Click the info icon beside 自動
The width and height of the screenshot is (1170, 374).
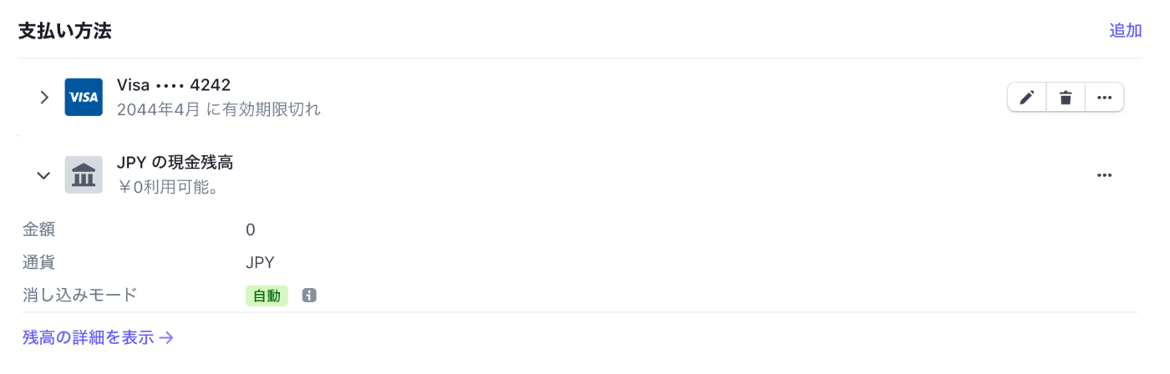pyautogui.click(x=309, y=296)
